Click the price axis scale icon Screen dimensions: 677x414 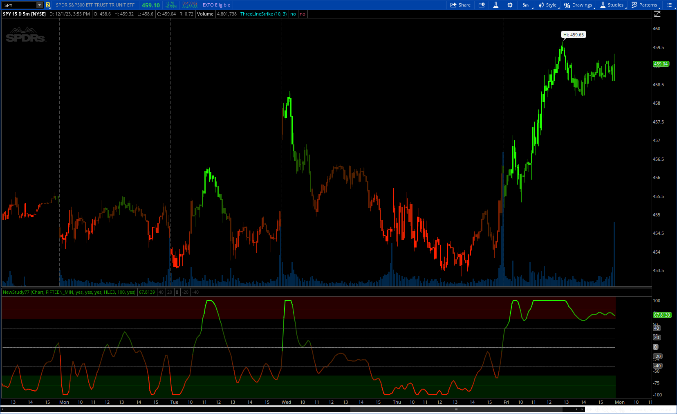pyautogui.click(x=657, y=14)
